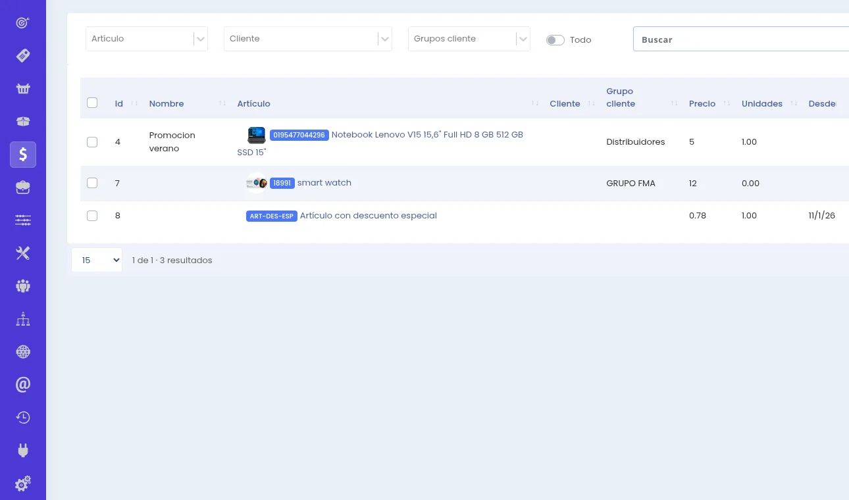The height and width of the screenshot is (500, 849).
Task: Toggle the Todo switch
Action: pyautogui.click(x=555, y=40)
